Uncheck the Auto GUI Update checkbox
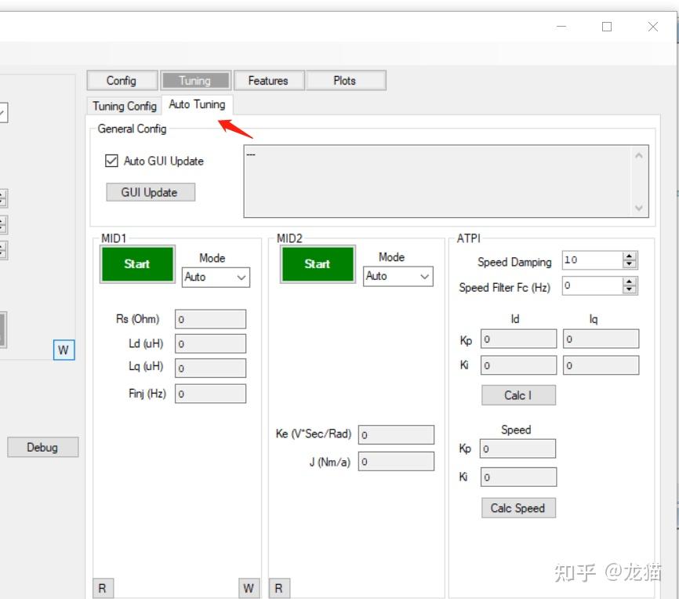The width and height of the screenshot is (679, 599). (x=111, y=161)
